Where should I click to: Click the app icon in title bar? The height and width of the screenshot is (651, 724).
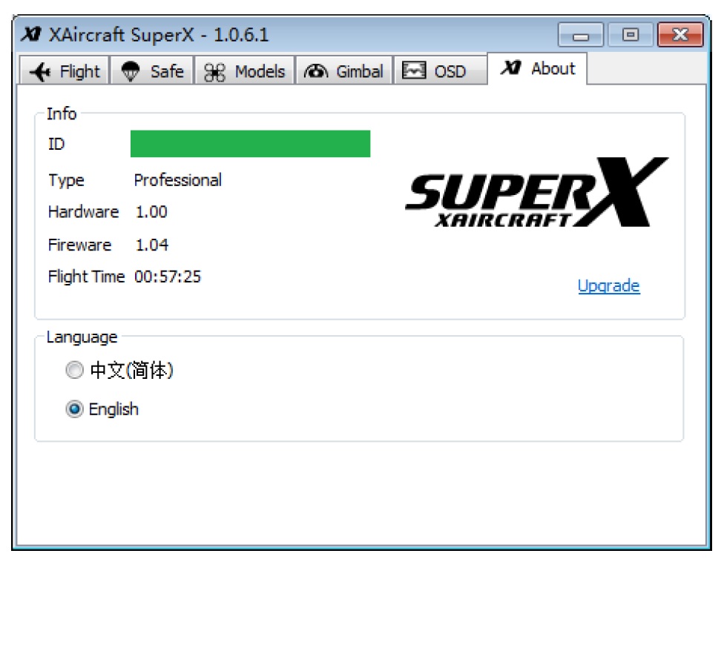point(31,35)
